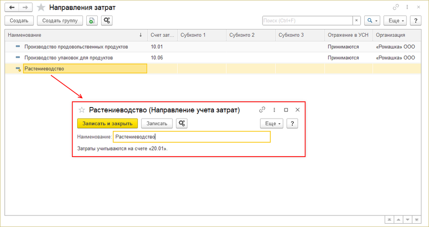Open search magnifier dropdown button
The image size is (429, 227).
[372, 20]
